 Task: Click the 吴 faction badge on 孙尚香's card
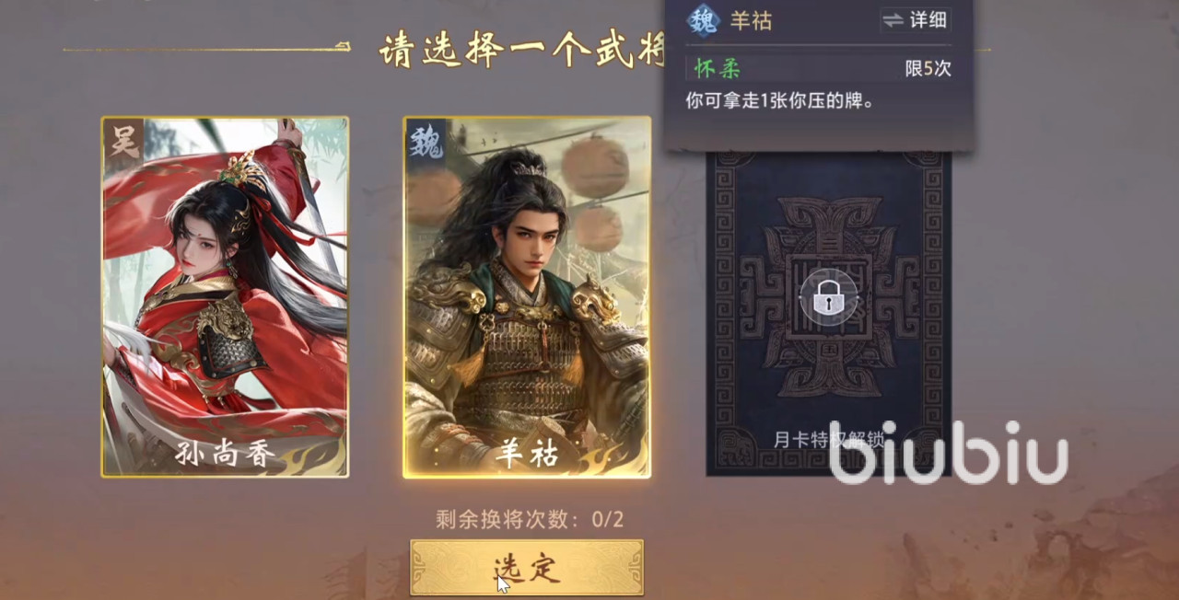(121, 140)
